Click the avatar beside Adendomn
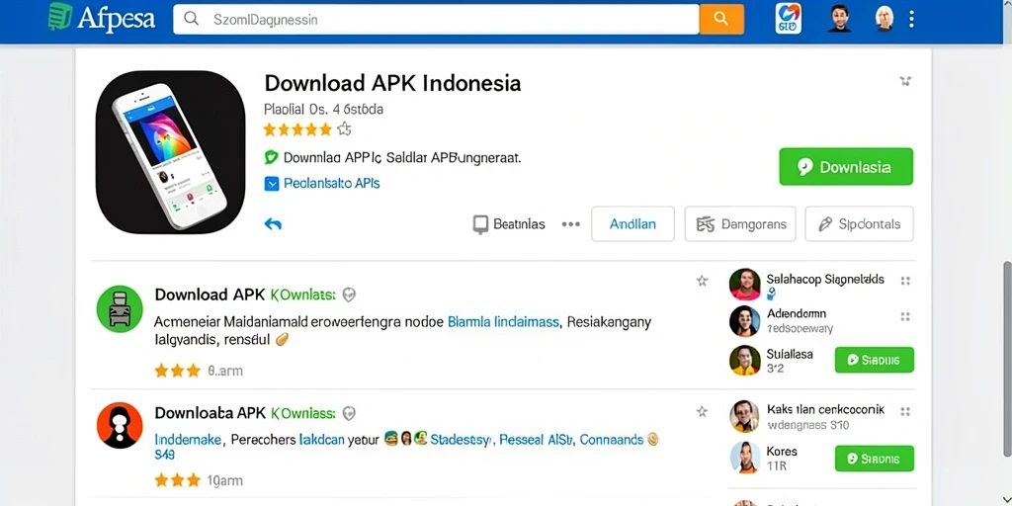The height and width of the screenshot is (506, 1012). (745, 321)
